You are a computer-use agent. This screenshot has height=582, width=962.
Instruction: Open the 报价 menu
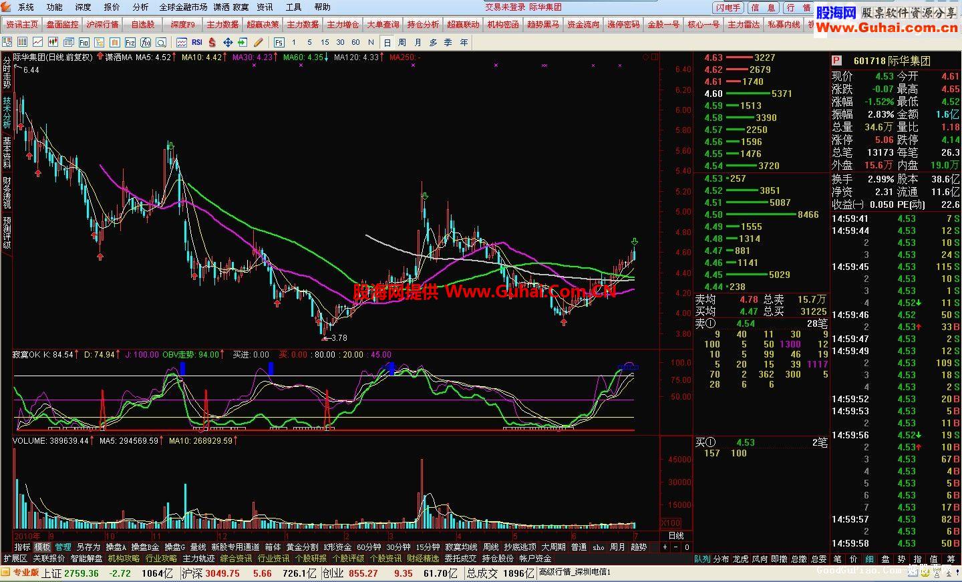tap(112, 7)
